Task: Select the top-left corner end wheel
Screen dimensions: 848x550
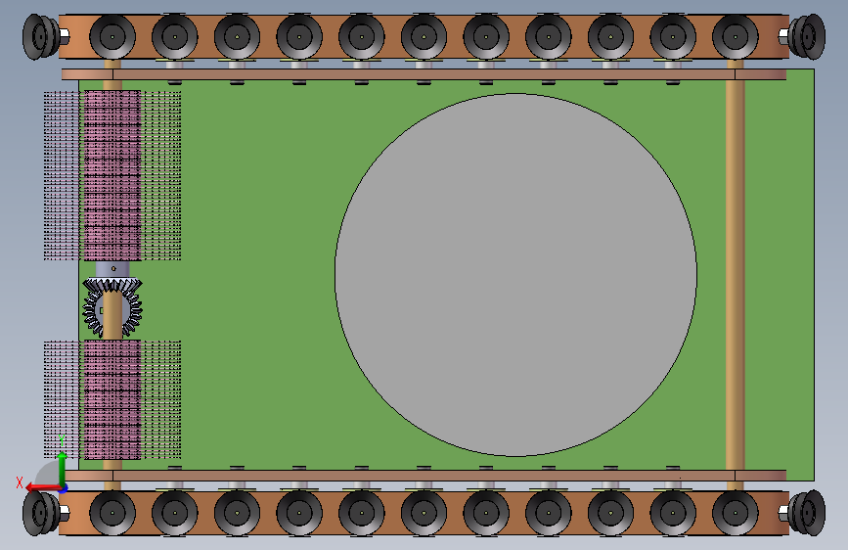Action: pos(40,36)
